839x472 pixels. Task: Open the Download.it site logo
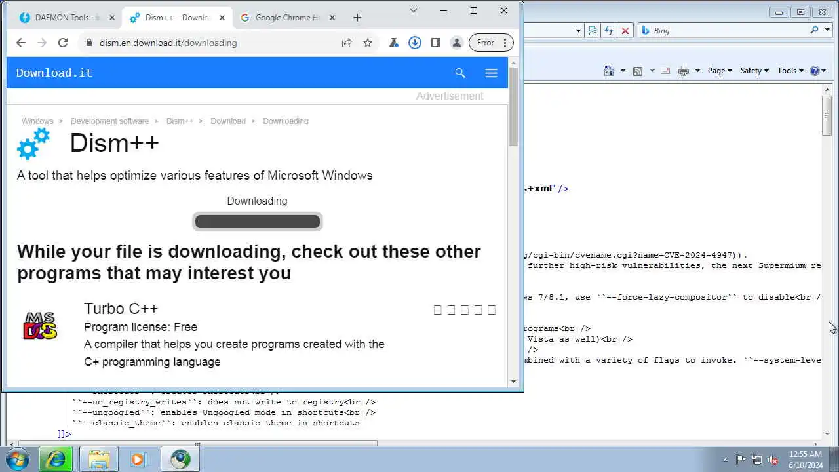54,73
